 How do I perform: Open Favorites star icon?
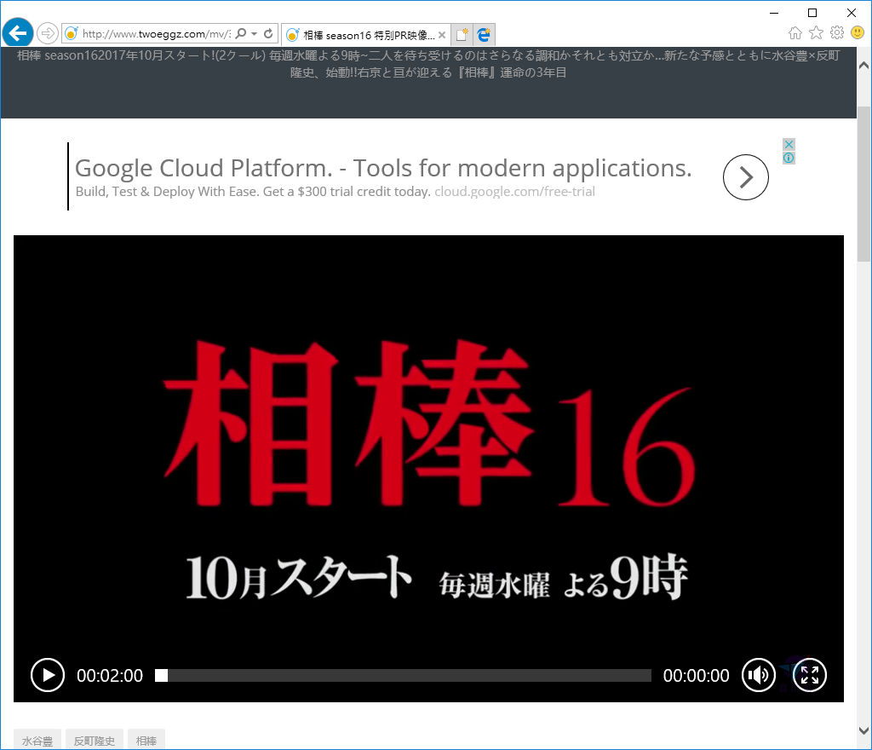click(x=816, y=33)
